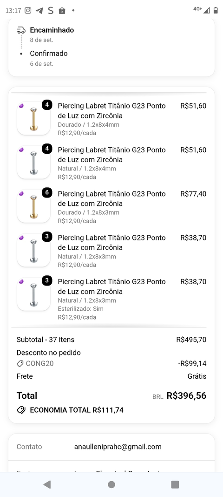
Task: Tap the Android recent apps square
Action: [175, 484]
